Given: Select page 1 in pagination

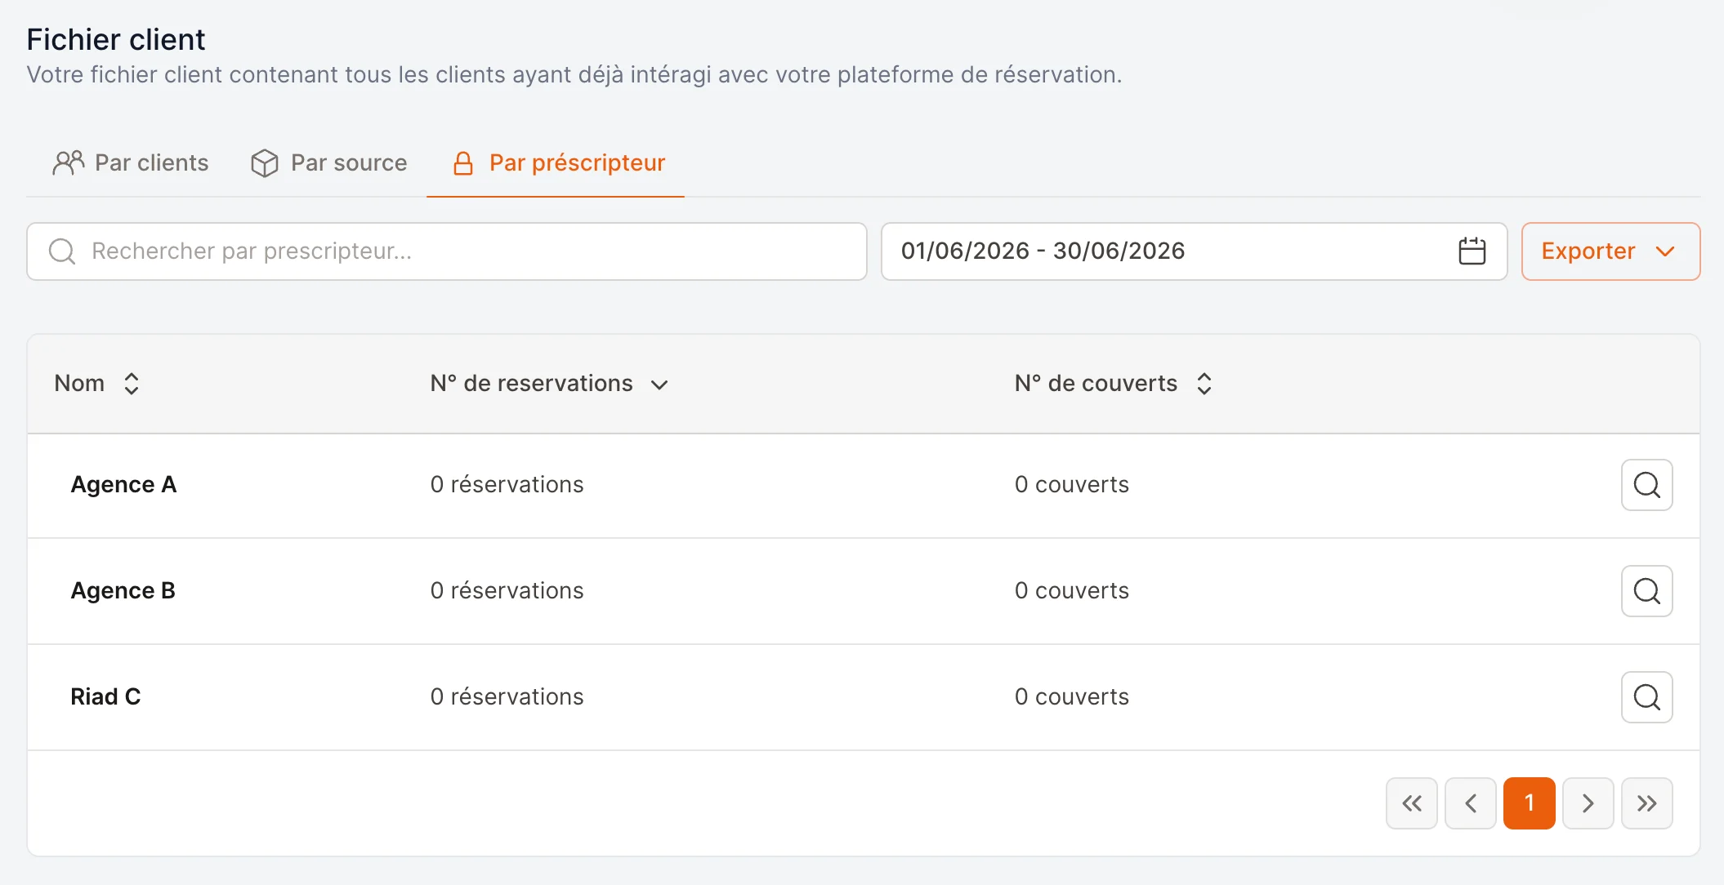Looking at the screenshot, I should (x=1529, y=803).
